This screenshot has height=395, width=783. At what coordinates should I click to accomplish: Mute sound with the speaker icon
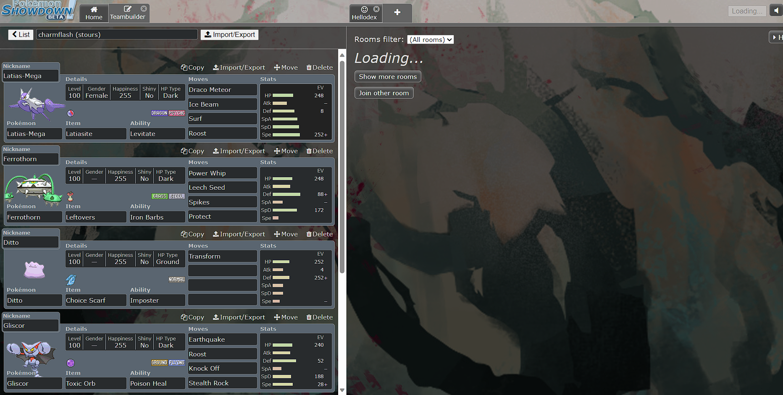[776, 11]
